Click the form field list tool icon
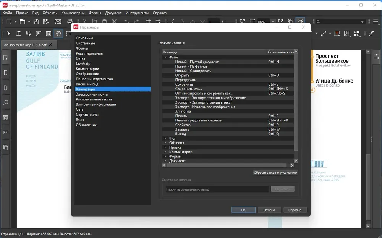The height and width of the screenshot is (238, 382). click(49, 33)
